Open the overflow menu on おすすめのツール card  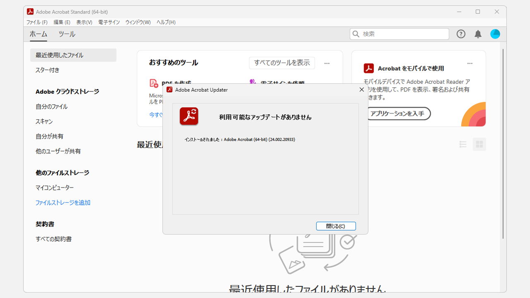[x=327, y=63]
